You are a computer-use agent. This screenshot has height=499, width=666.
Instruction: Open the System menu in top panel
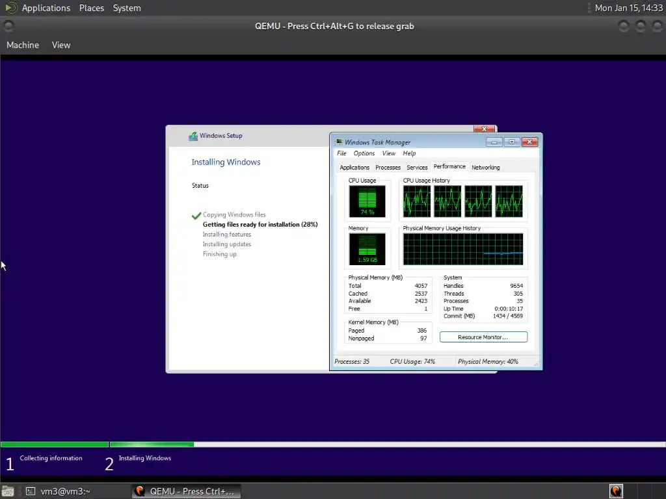(127, 8)
